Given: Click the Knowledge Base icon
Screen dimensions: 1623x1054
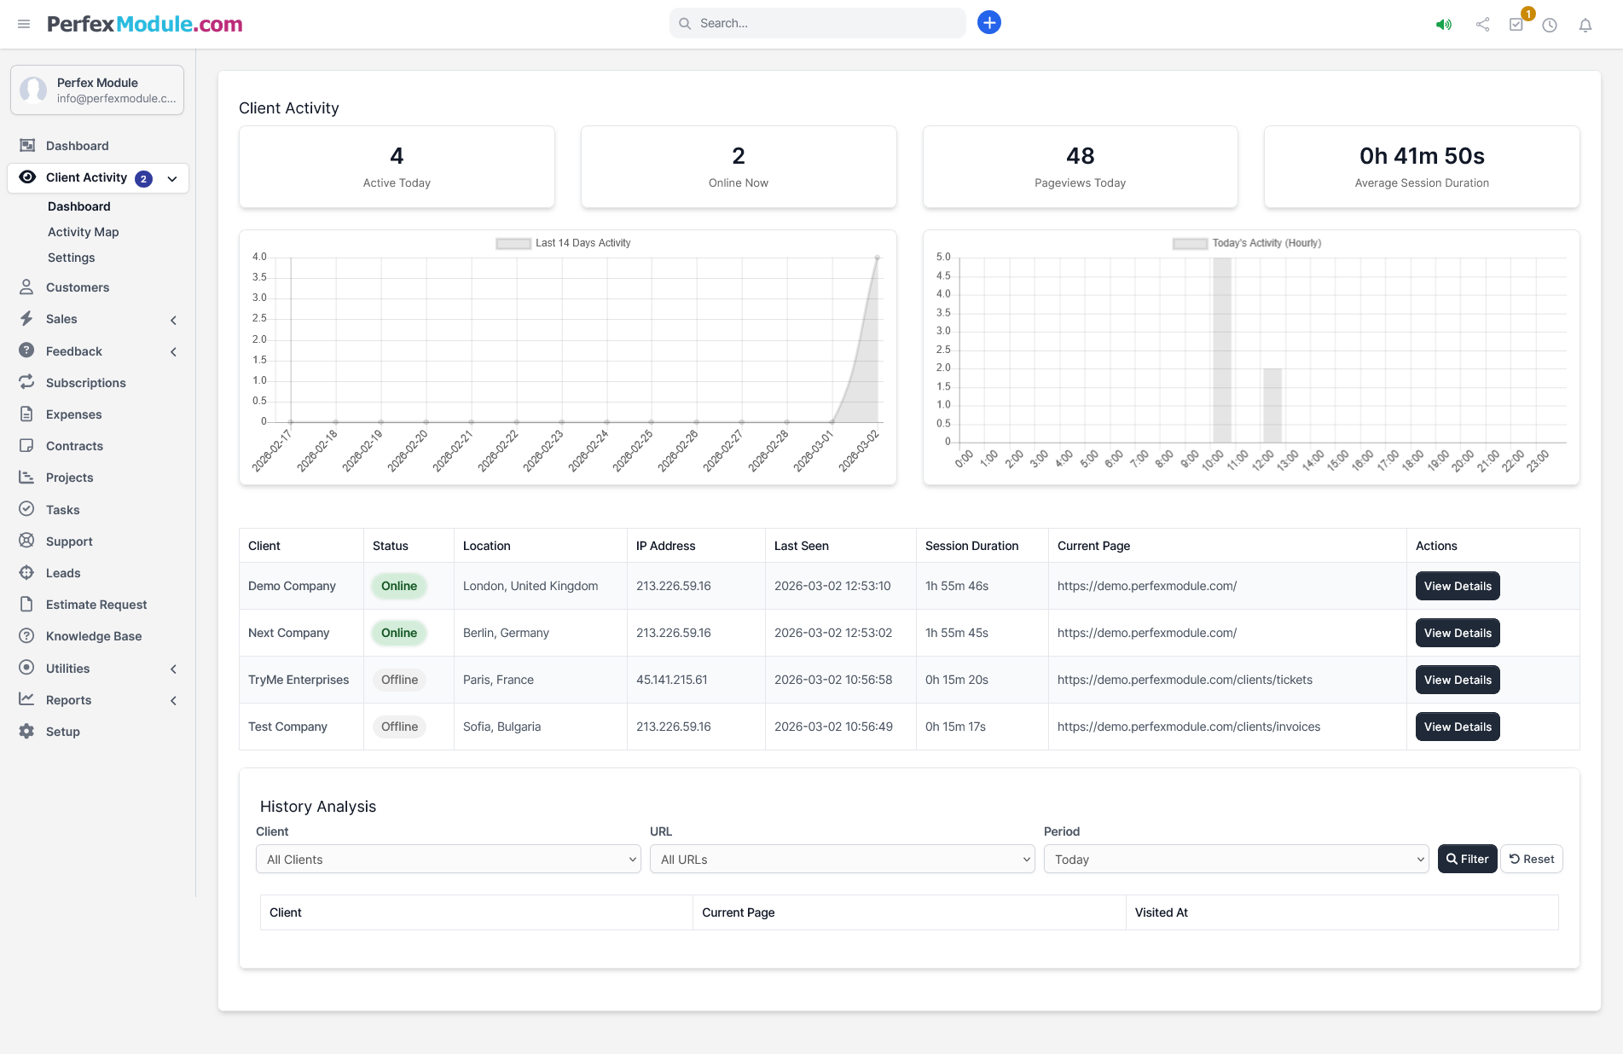Looking at the screenshot, I should [26, 635].
